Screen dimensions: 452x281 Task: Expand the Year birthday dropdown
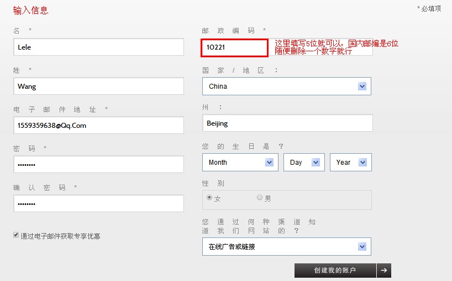click(350, 163)
